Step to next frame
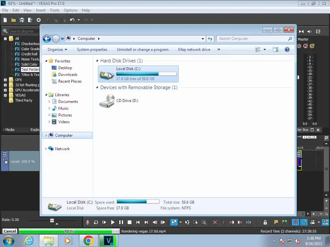This screenshot has height=247, width=330. click(x=163, y=222)
